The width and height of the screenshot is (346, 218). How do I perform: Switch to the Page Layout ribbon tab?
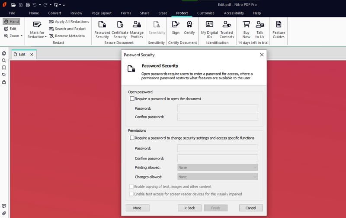point(102,13)
